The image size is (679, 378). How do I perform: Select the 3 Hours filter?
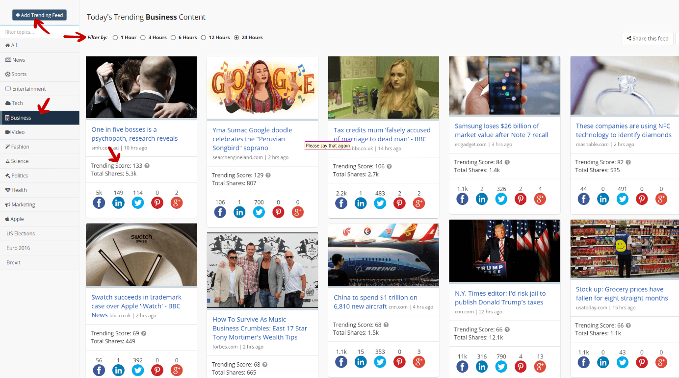pyautogui.click(x=143, y=37)
